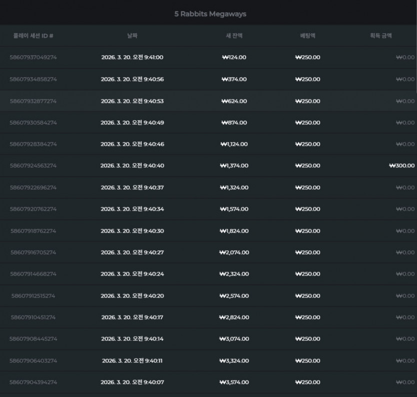Select the ₩3,574.00 balance value
This screenshot has height=397, width=417.
pyautogui.click(x=234, y=382)
